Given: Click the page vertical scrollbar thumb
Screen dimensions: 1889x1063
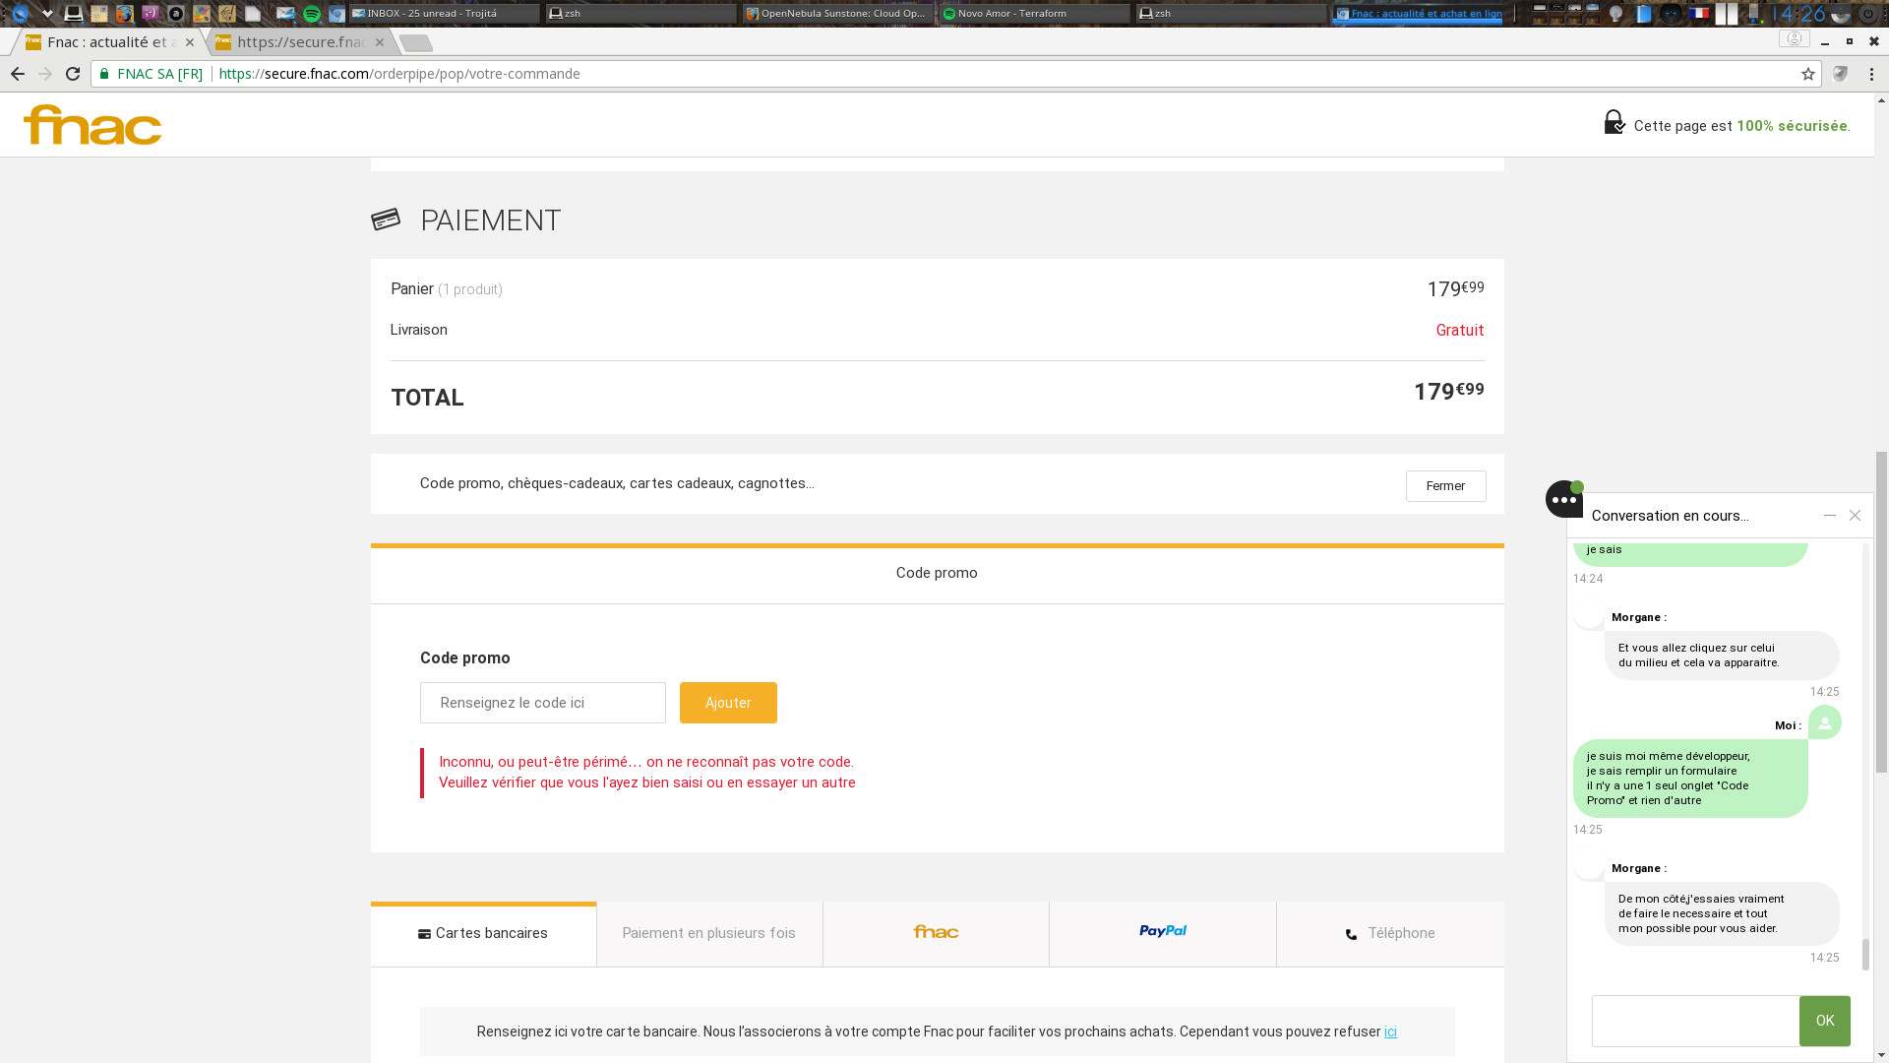Looking at the screenshot, I should pyautogui.click(x=1881, y=612).
